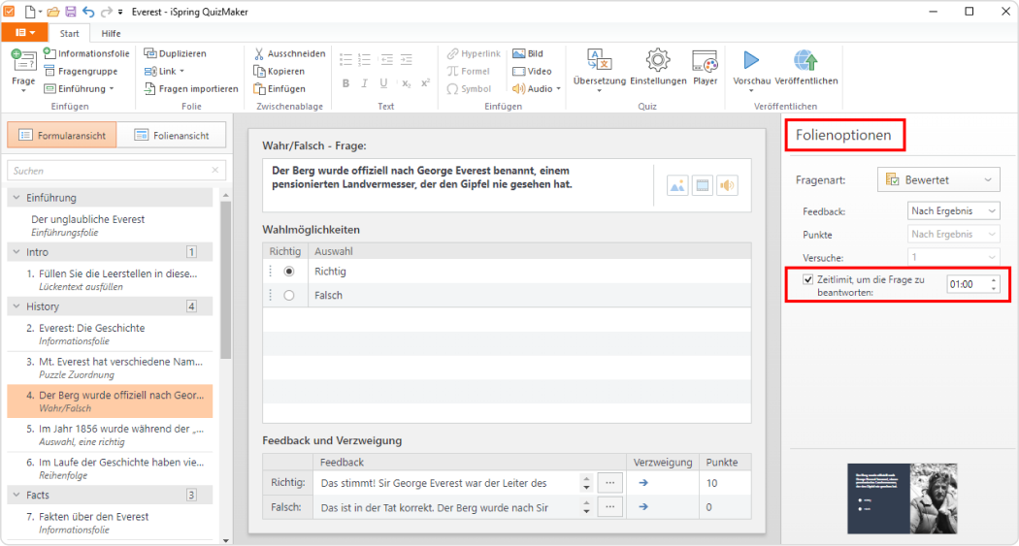Screen dimensions: 1019x546
Task: Collapse the Einführung section in list
Action: pos(16,198)
